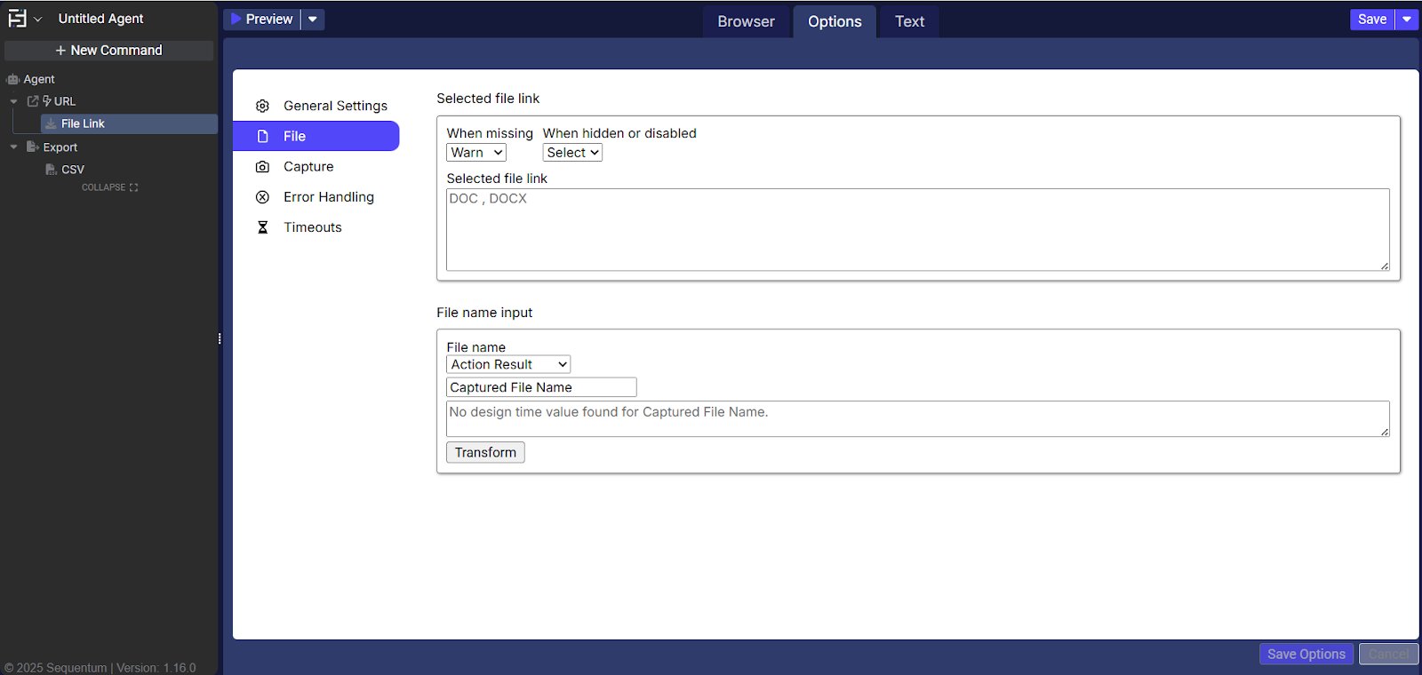Click the Save Options button

[x=1306, y=654]
